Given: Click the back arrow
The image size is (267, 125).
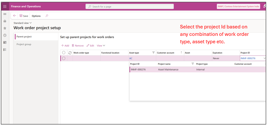Looking at the screenshot, I should pos(15,16).
